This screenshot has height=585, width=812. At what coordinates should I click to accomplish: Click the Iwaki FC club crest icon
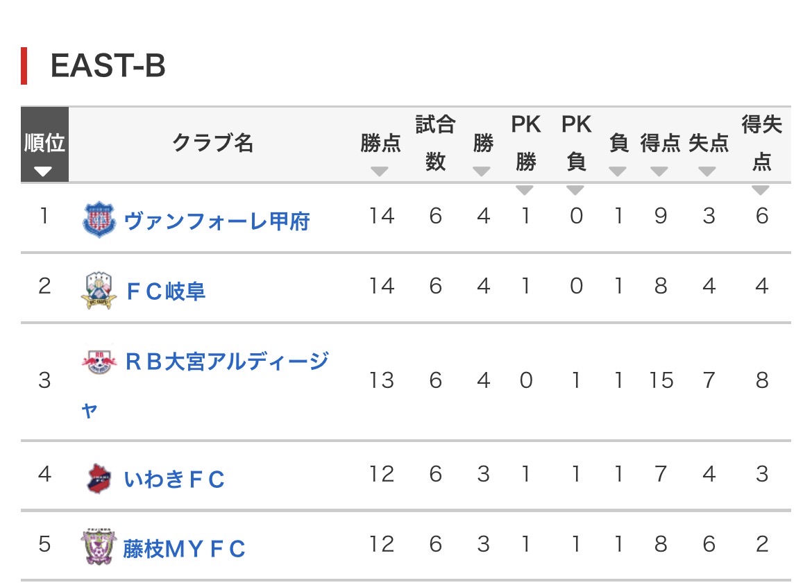pyautogui.click(x=99, y=478)
